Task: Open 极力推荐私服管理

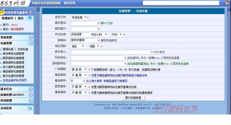Action: tap(13, 67)
